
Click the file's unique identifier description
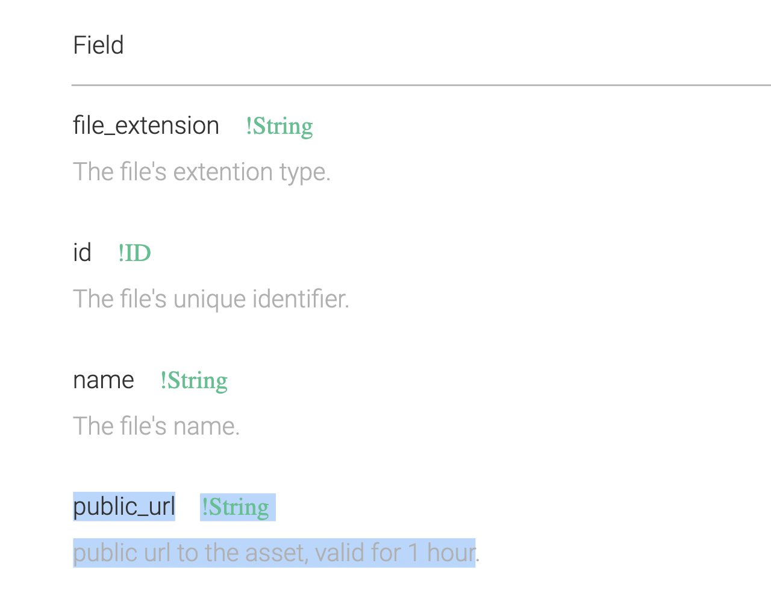pyautogui.click(x=211, y=299)
